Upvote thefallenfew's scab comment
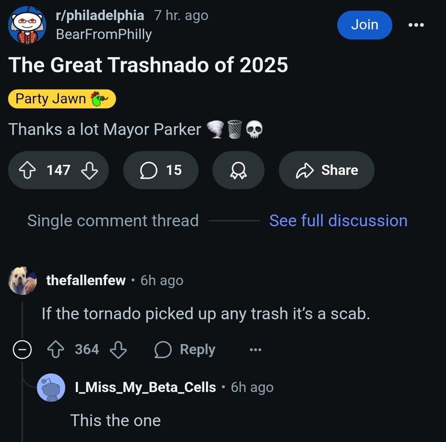 click(55, 350)
